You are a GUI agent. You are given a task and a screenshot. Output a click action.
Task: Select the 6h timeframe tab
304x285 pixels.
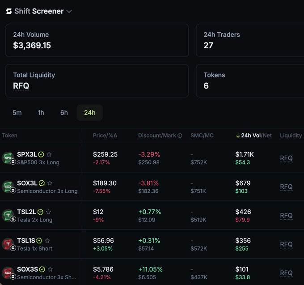point(64,113)
